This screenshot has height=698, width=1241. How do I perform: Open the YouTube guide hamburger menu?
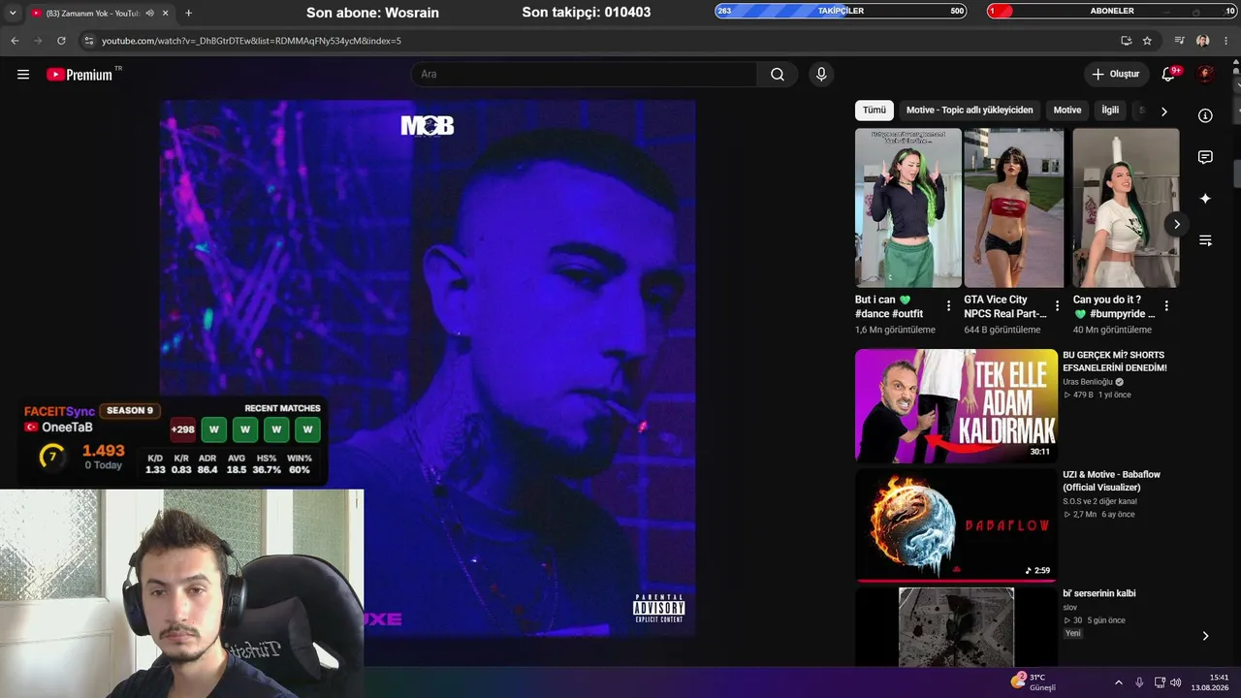[23, 75]
